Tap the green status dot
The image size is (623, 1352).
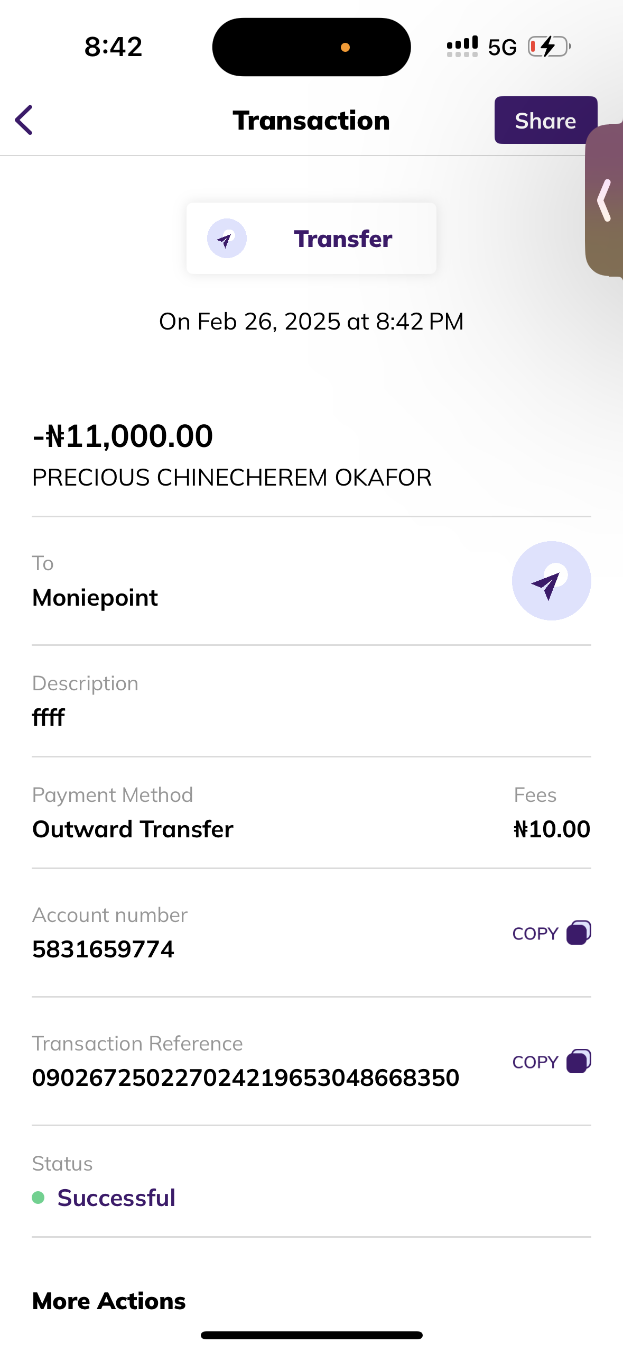pos(38,1197)
